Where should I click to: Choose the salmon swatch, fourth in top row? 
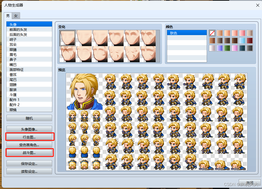click(x=235, y=33)
